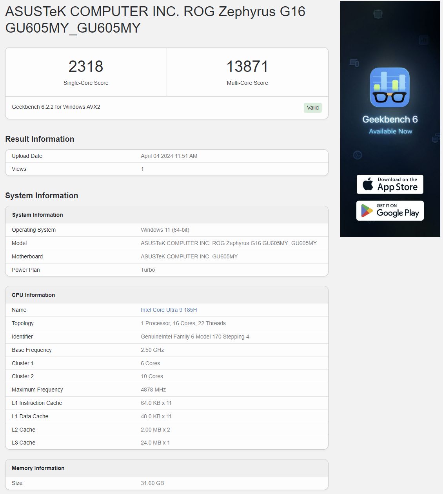Click the Result Information heading
443x494 pixels.
click(x=40, y=139)
